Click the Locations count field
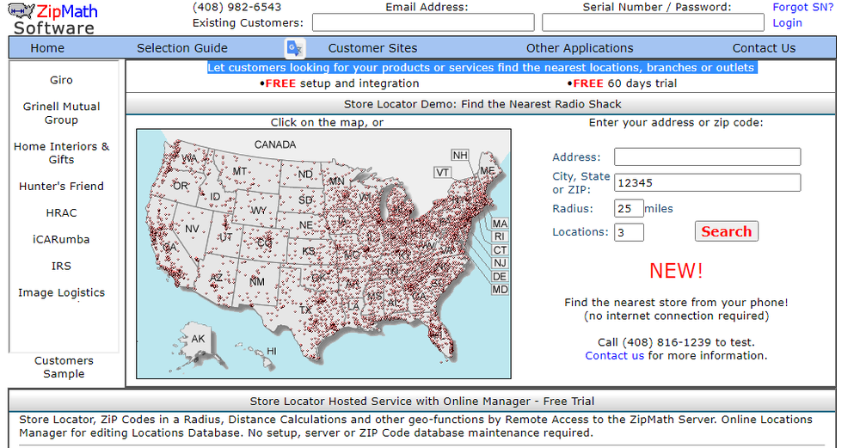The width and height of the screenshot is (860, 448). point(629,232)
